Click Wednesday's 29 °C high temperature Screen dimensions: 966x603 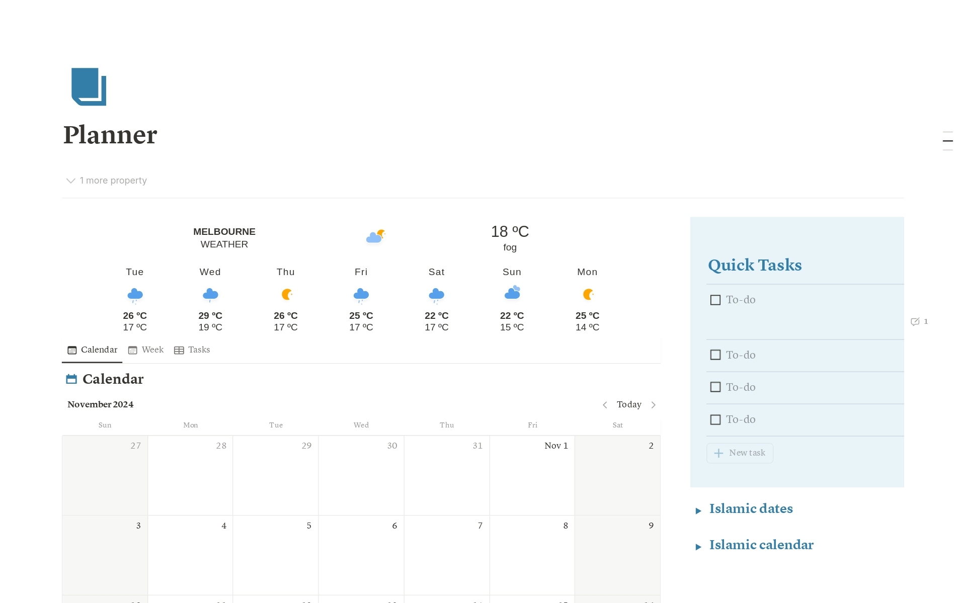click(210, 316)
